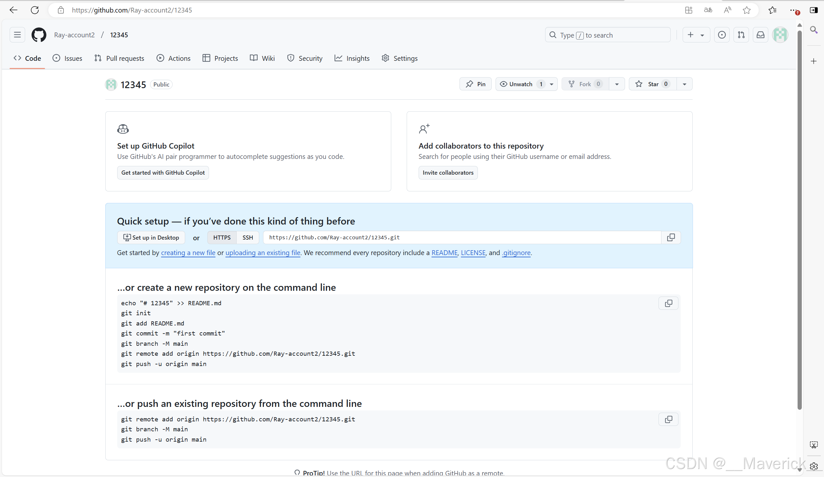Open pull requests icon in header
This screenshot has height=477, width=824.
click(x=741, y=35)
